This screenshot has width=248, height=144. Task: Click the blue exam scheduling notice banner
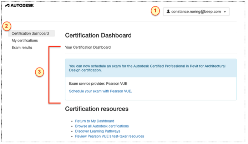151,68
